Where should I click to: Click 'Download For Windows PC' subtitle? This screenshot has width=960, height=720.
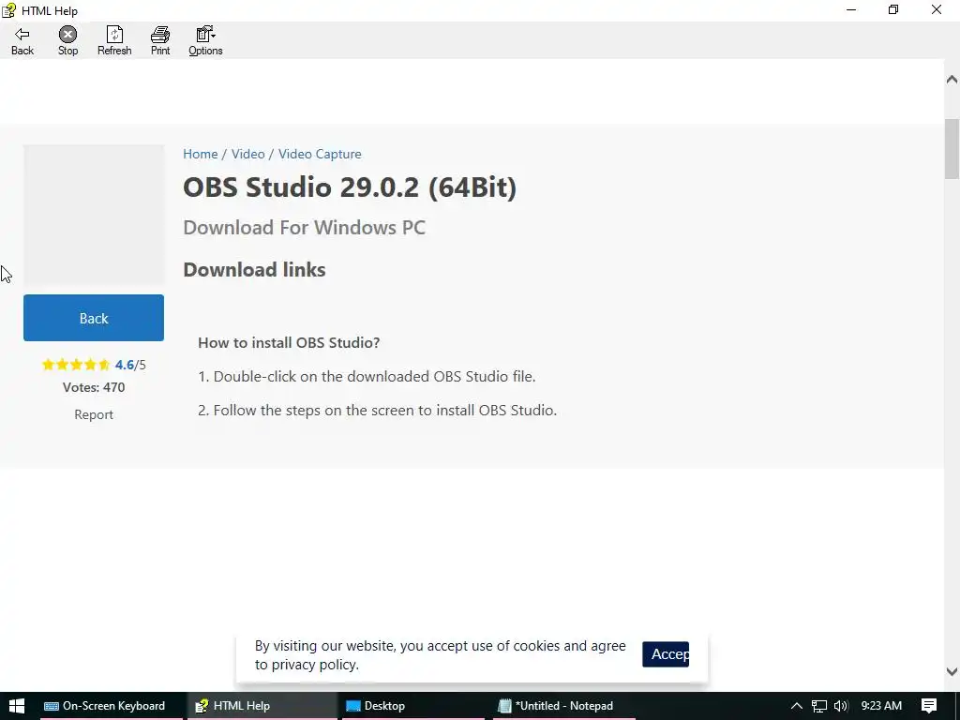305,228
